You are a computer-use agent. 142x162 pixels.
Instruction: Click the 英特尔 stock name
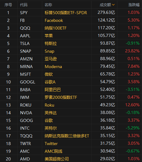click(51, 128)
